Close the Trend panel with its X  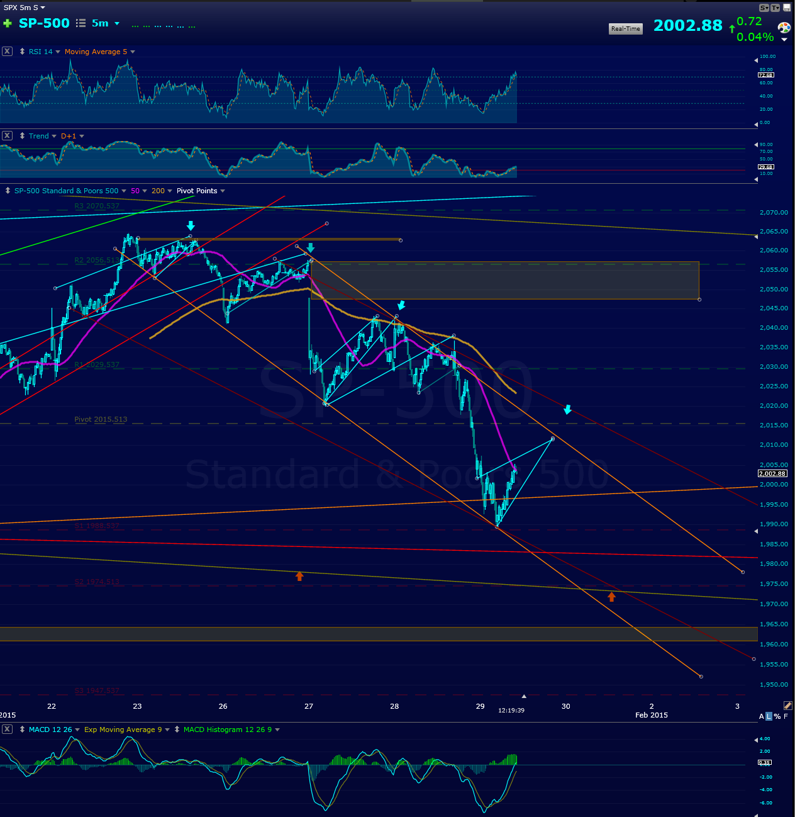pyautogui.click(x=7, y=136)
